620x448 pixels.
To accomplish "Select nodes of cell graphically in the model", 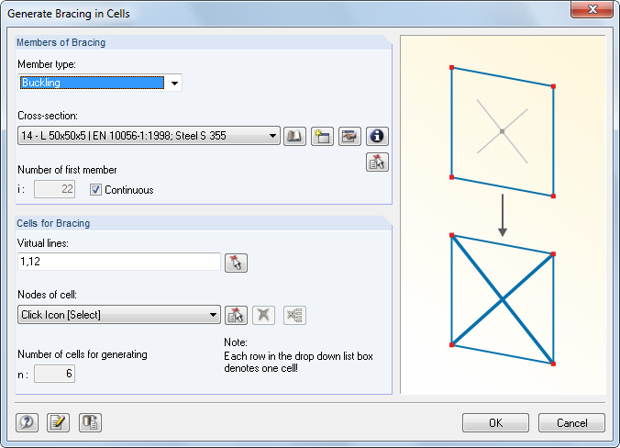I will pyautogui.click(x=236, y=316).
